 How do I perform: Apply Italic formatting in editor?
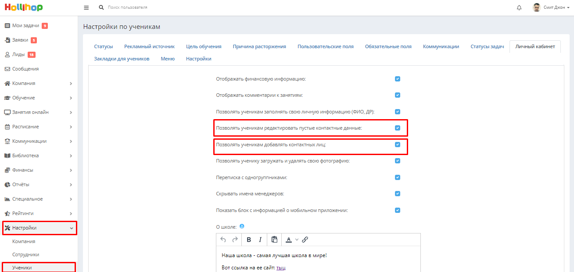coord(260,240)
